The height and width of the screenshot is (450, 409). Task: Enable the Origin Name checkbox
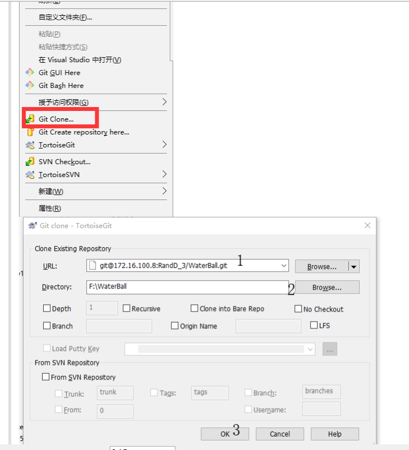(174, 326)
